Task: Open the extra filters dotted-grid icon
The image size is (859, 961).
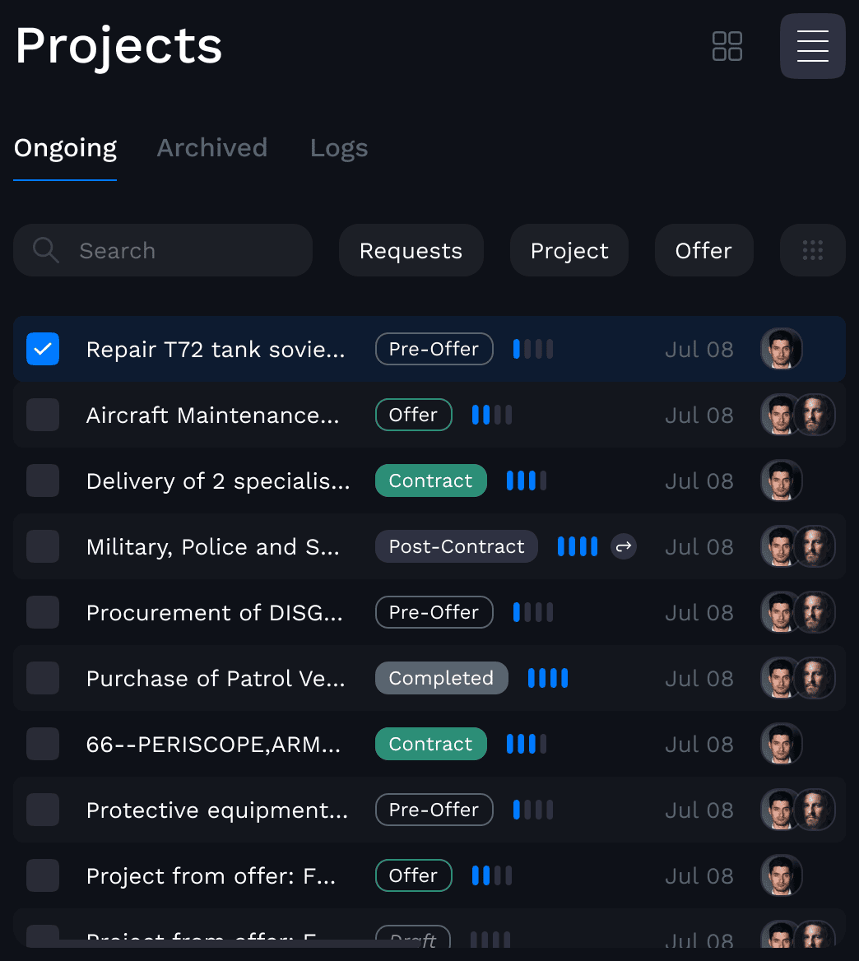Action: pyautogui.click(x=812, y=250)
